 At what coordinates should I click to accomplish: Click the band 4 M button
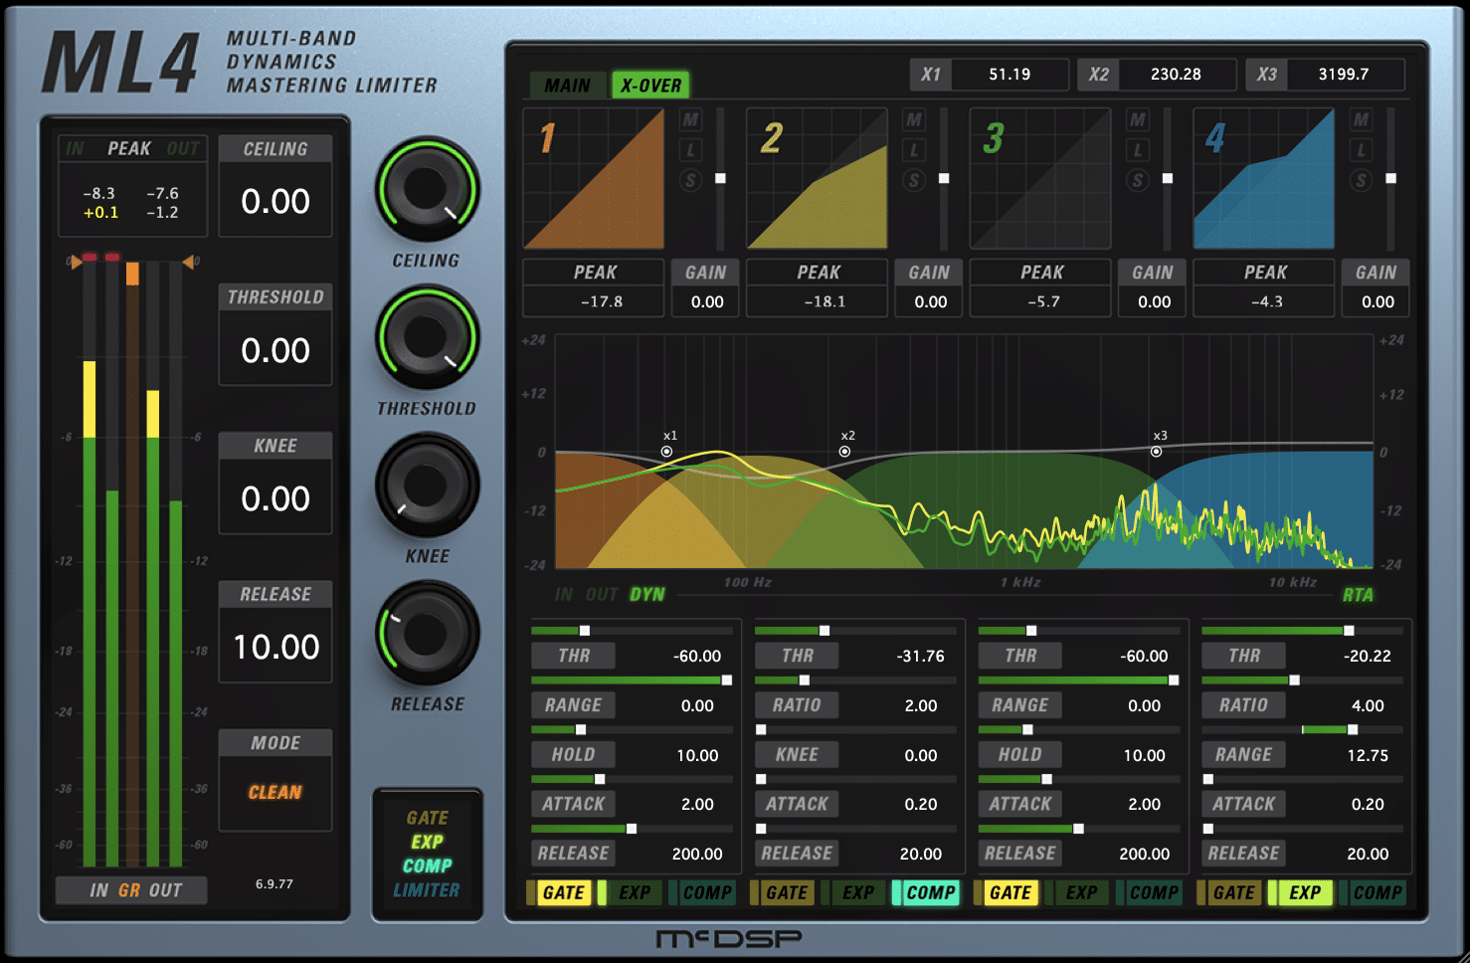(1361, 120)
